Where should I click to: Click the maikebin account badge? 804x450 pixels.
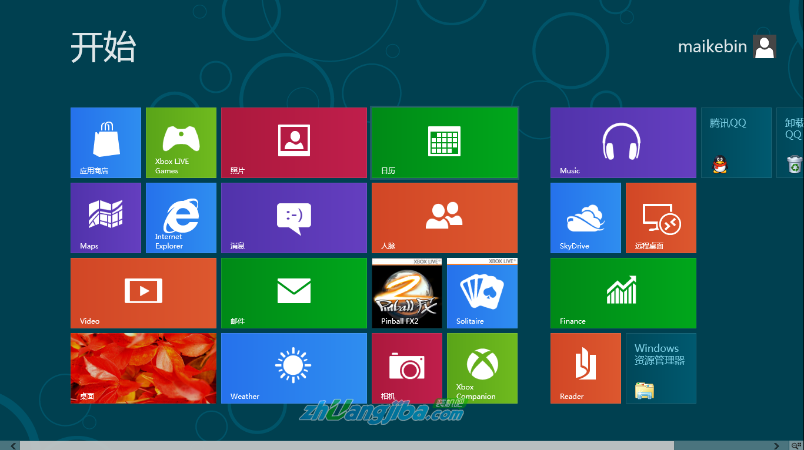click(764, 46)
